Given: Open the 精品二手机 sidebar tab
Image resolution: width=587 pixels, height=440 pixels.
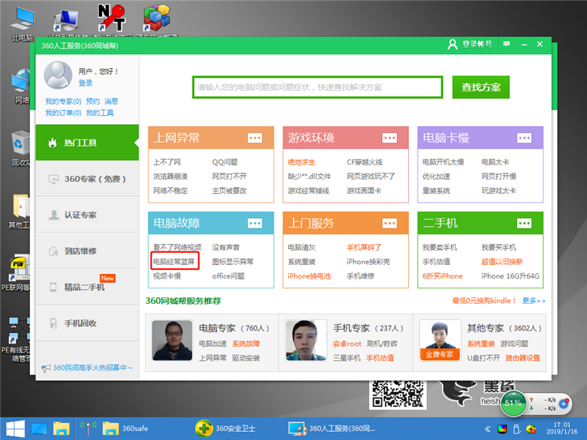Looking at the screenshot, I should pos(87,287).
